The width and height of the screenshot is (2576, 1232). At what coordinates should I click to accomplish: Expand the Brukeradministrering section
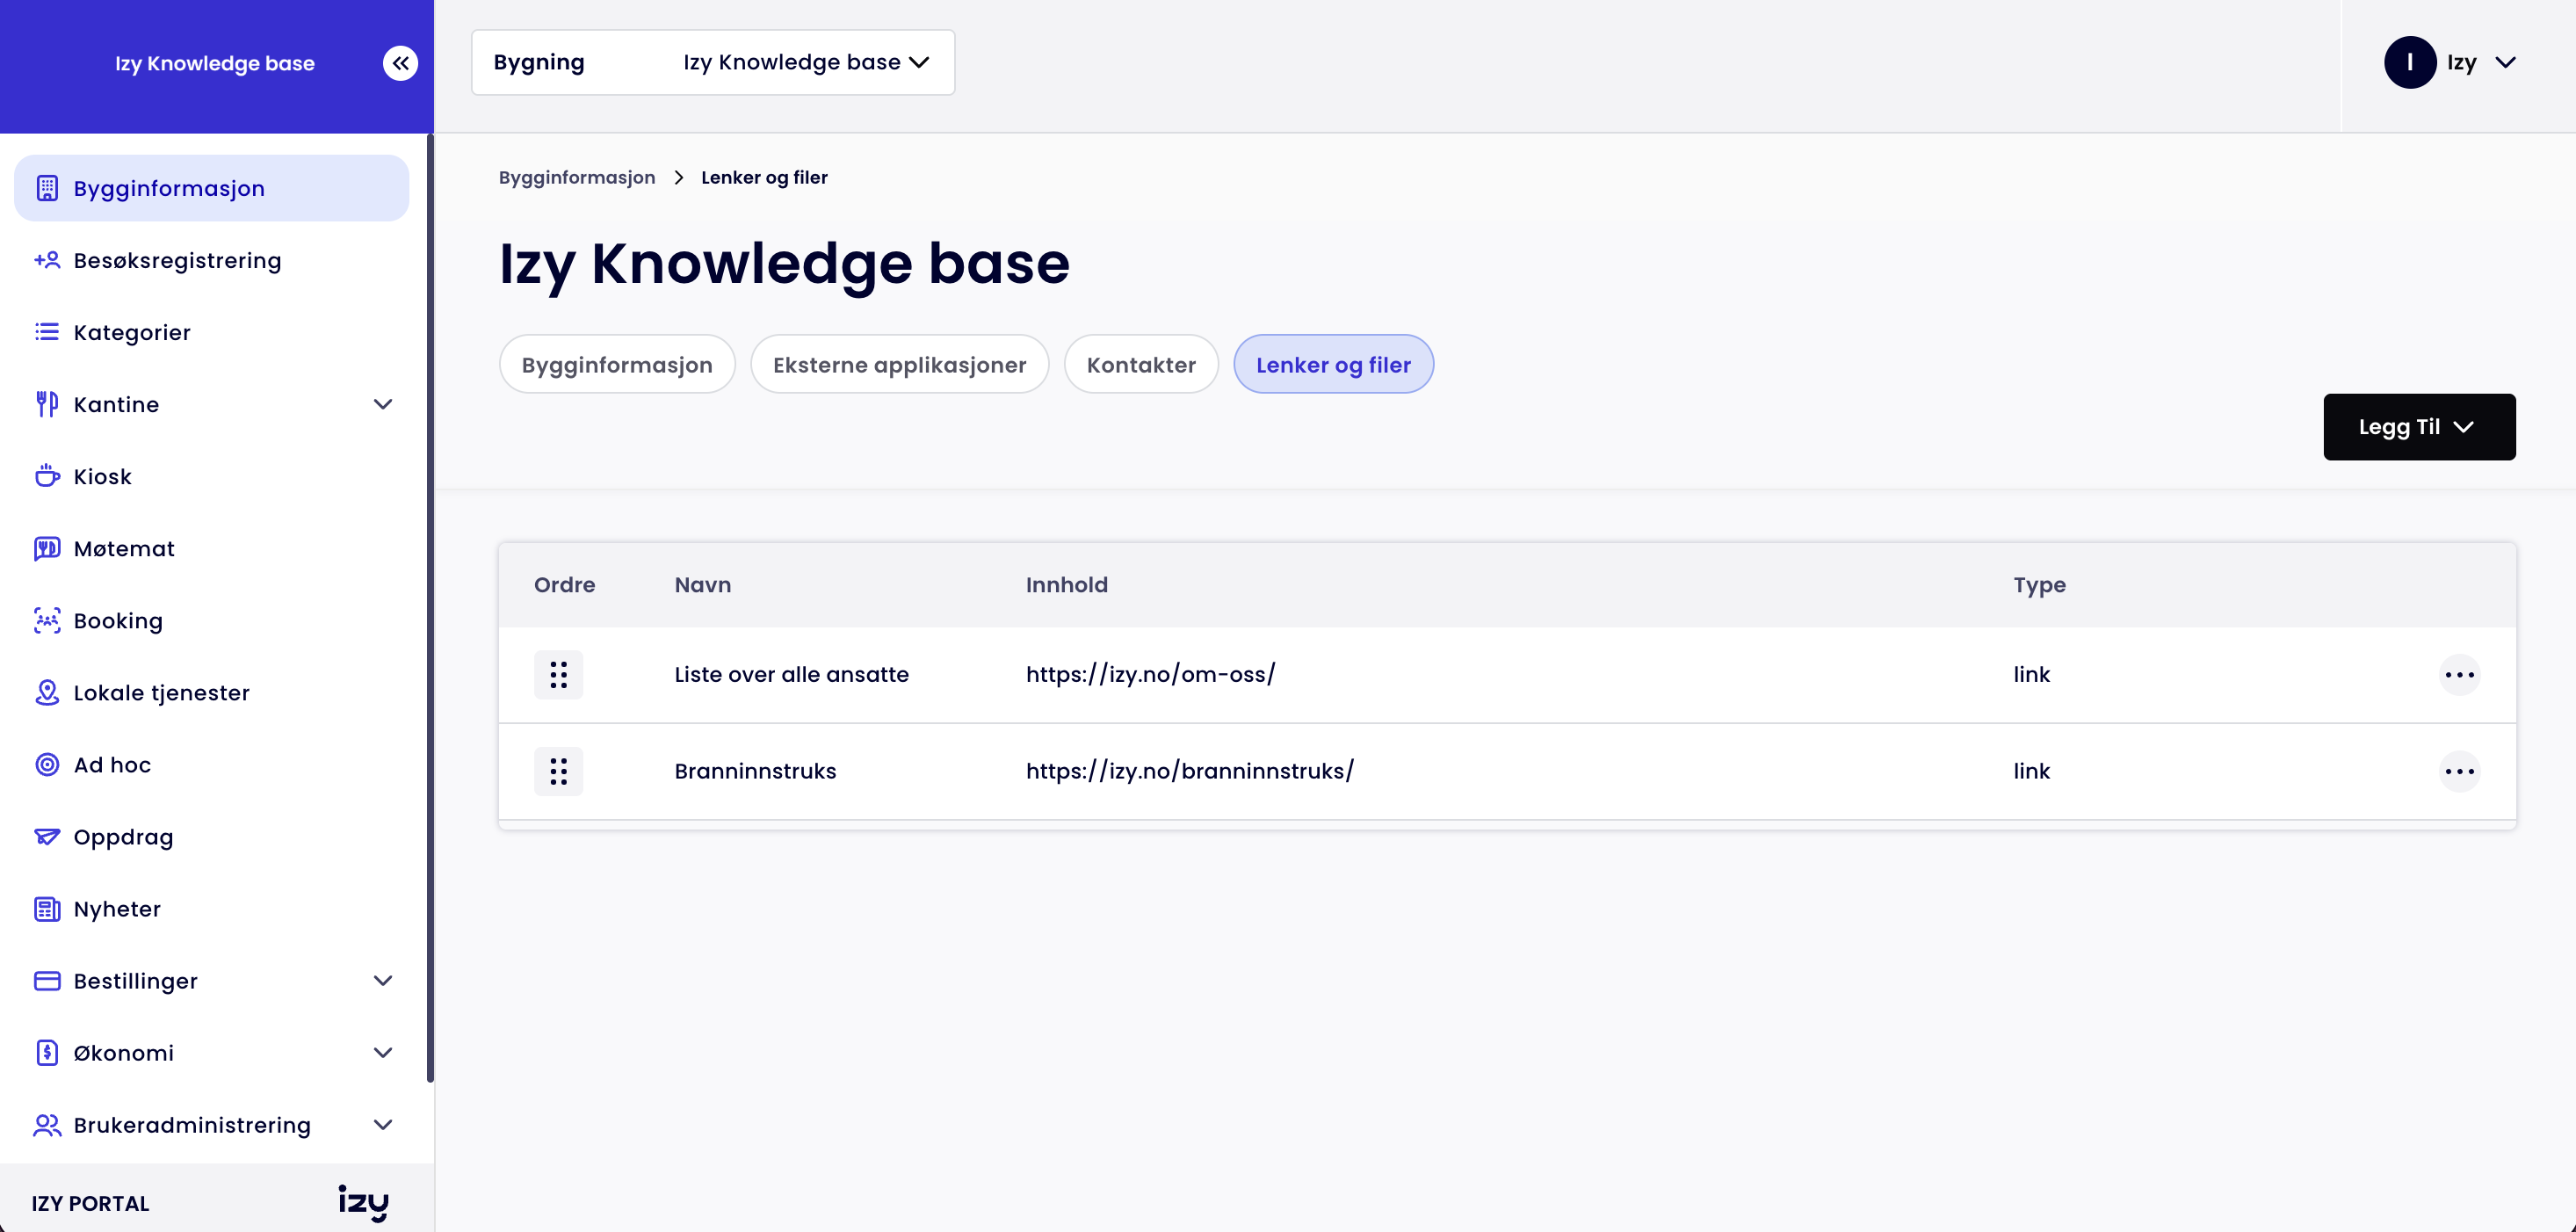click(382, 1124)
